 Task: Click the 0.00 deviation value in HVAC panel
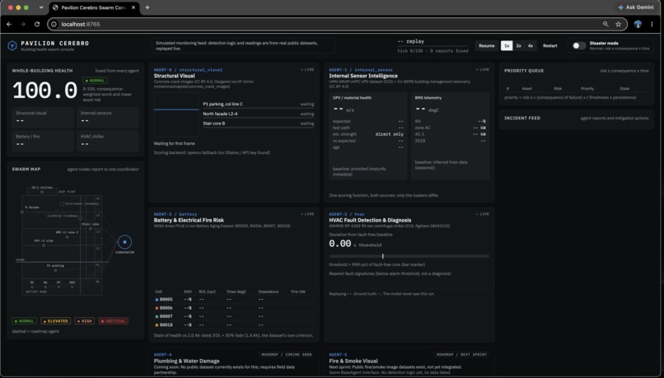tap(340, 244)
